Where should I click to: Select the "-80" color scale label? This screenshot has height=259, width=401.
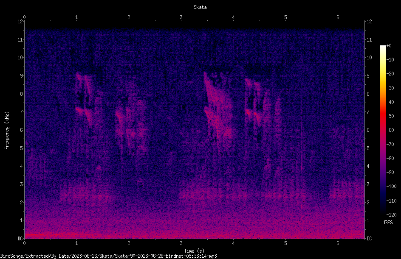[390, 159]
